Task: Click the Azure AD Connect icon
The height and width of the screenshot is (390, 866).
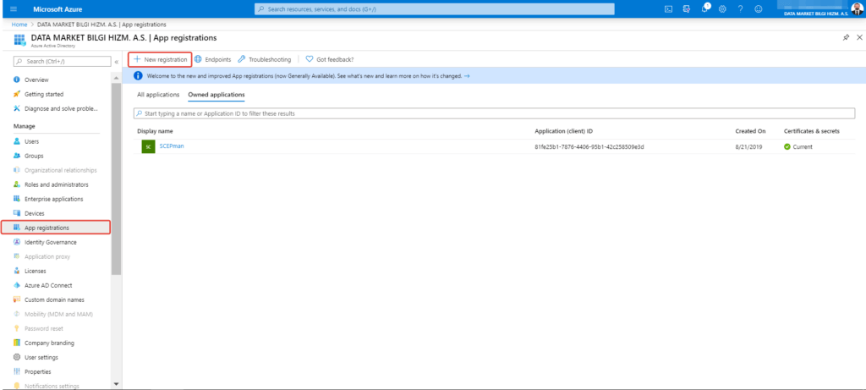Action: coord(17,285)
